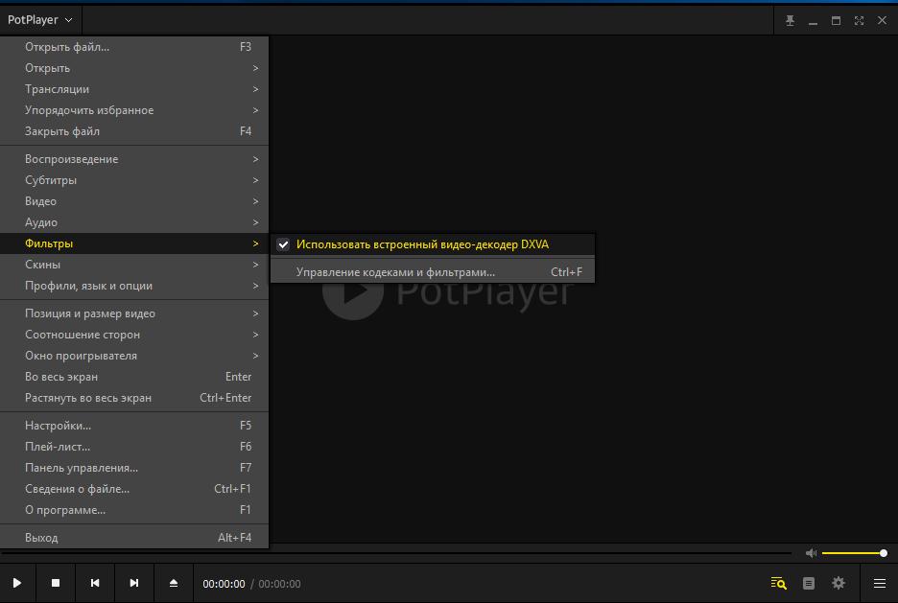
Task: Click Настройки... menu entry
Action: (x=58, y=426)
